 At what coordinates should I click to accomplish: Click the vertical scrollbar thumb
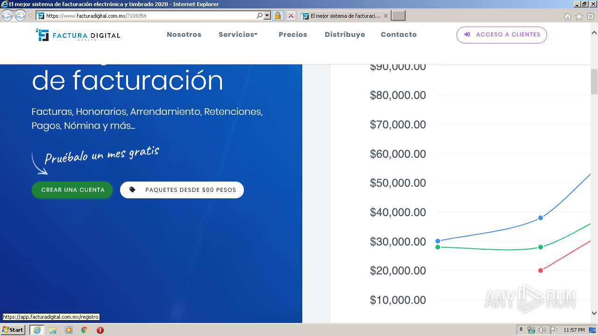click(594, 82)
